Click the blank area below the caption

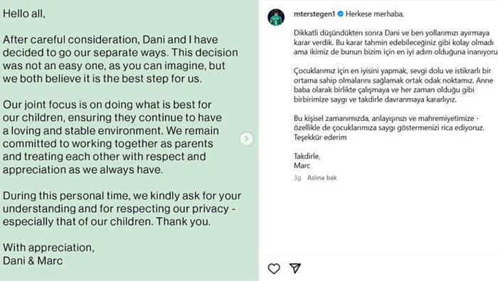(378, 219)
